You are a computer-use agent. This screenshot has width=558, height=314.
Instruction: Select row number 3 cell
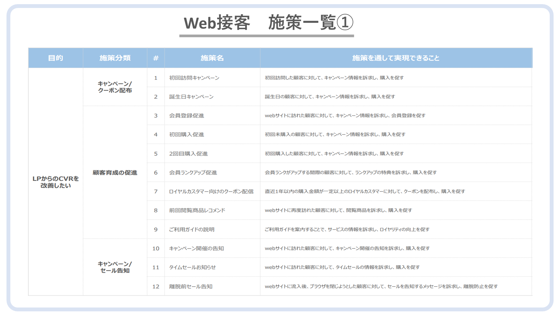pos(156,115)
